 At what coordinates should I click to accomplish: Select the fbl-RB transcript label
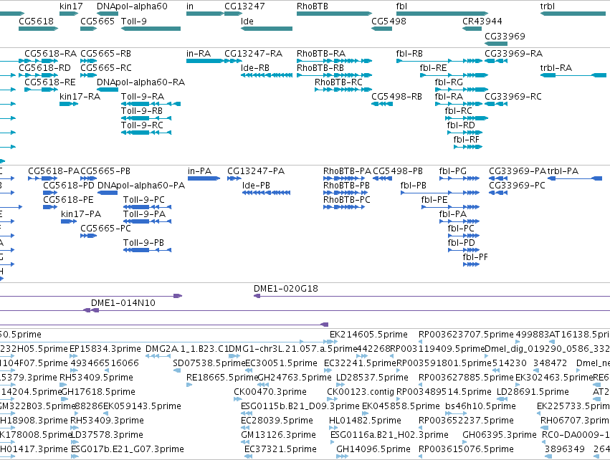tap(409, 53)
